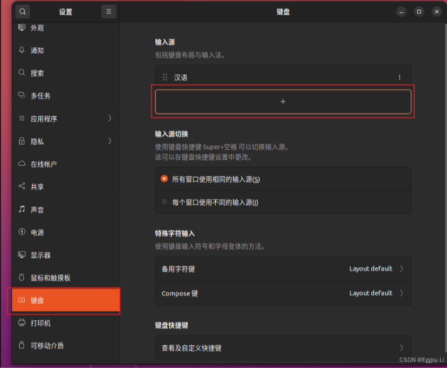
Task: Open 查看及自定义快捷键 row
Action: coord(283,348)
